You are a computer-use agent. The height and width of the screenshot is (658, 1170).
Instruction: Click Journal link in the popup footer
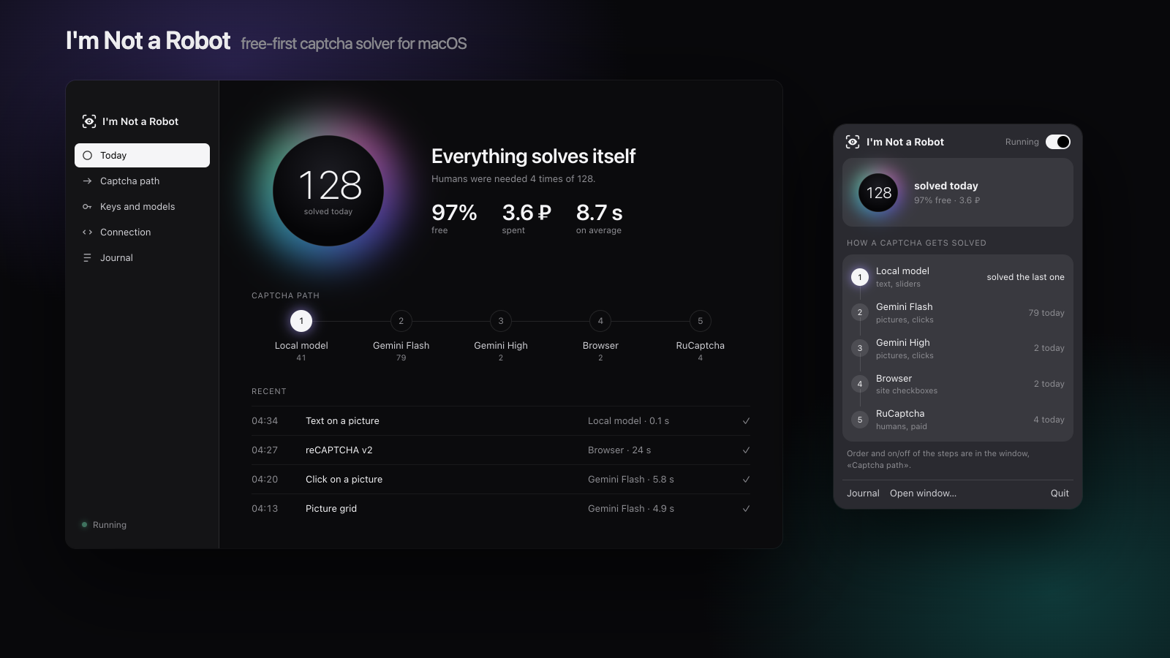863,494
